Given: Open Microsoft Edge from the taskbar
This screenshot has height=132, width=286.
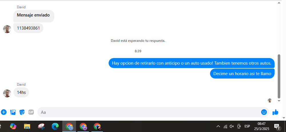Looking at the screenshot, I should coord(55,126).
